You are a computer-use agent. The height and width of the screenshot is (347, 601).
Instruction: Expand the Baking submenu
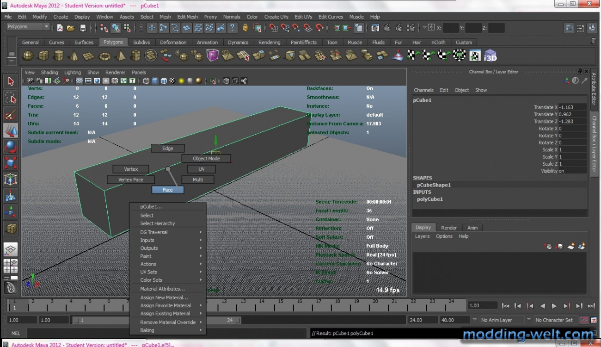pos(171,330)
